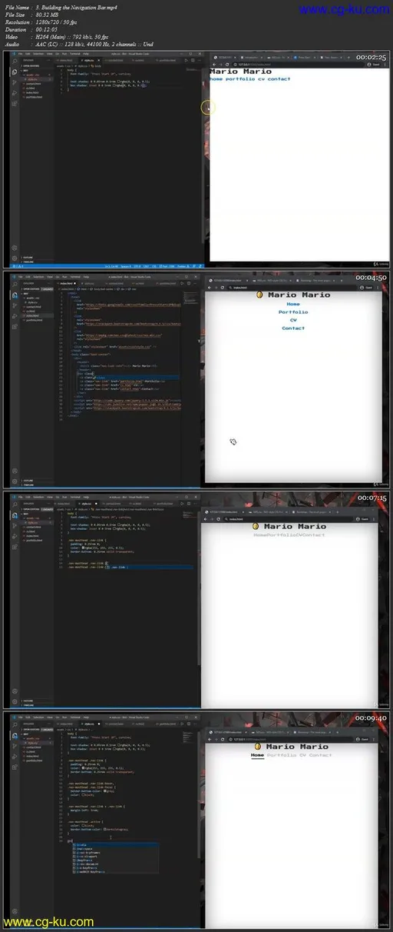This screenshot has height=932, width=393.
Task: Click the gold coin logo in the 00:07:15 frame
Action: pyautogui.click(x=256, y=527)
